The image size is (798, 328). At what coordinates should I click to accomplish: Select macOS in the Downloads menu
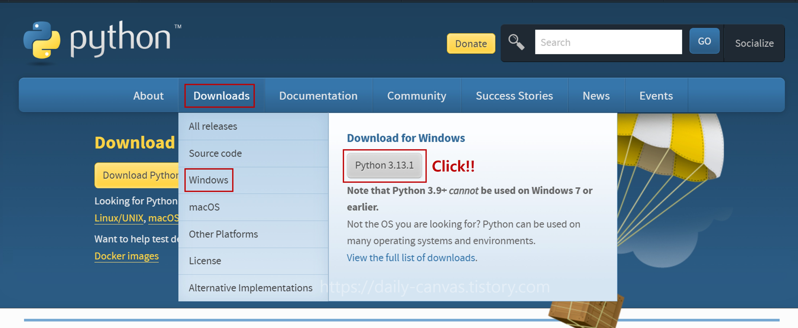point(204,207)
